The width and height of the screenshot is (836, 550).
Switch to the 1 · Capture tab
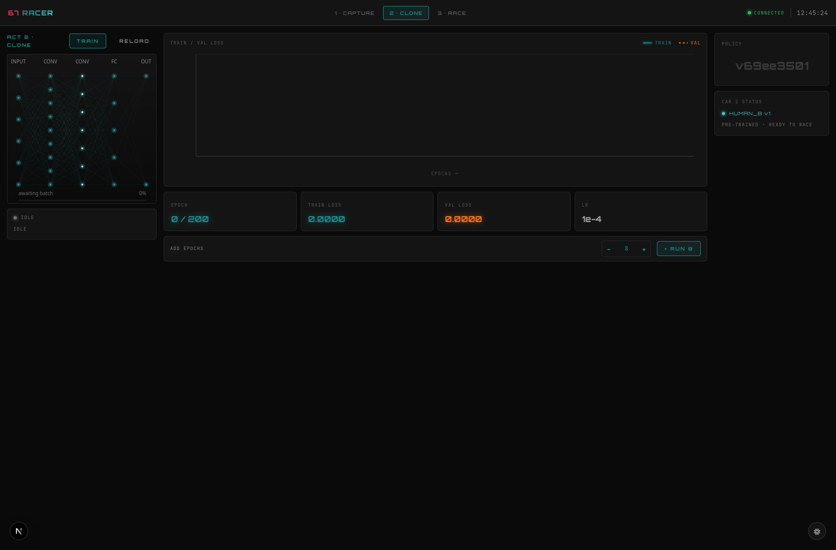click(x=354, y=13)
